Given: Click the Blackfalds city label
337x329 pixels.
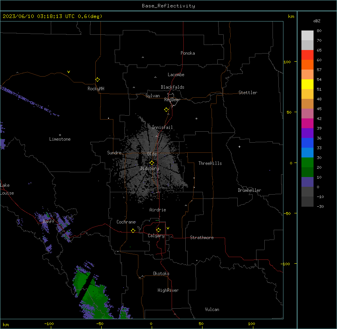Looking at the screenshot, I should click(172, 87).
